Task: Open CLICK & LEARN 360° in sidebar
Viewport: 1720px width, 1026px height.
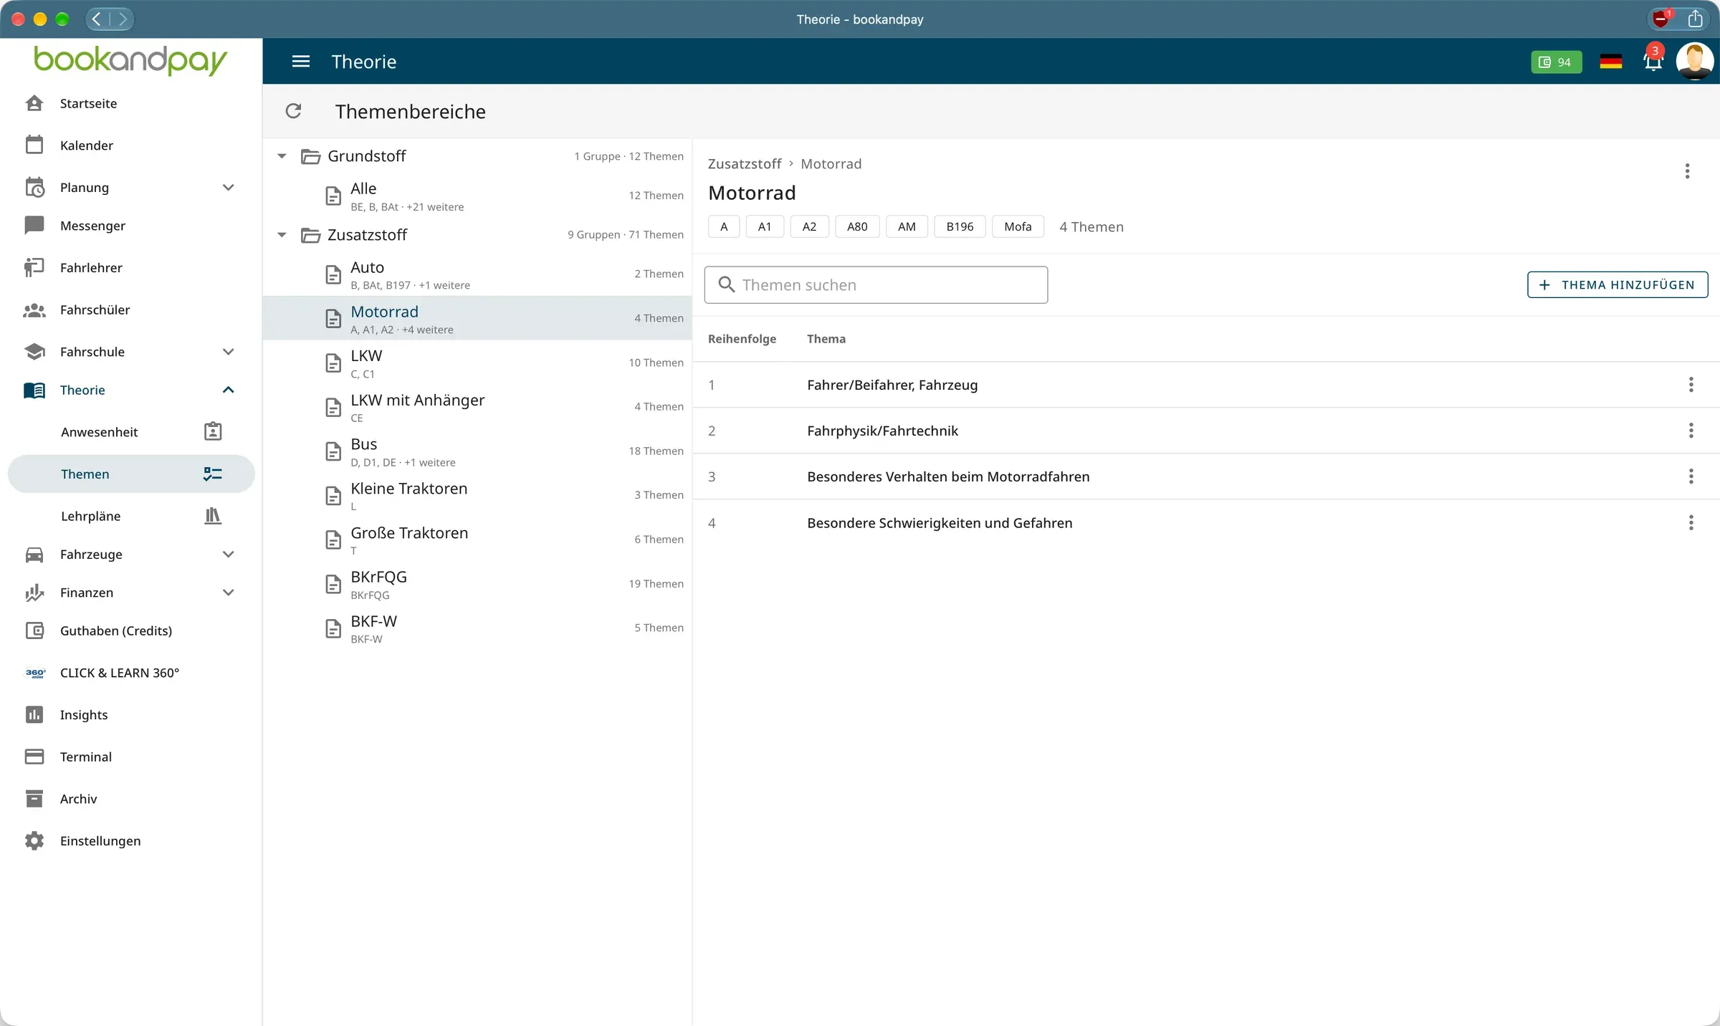Action: coord(131,673)
